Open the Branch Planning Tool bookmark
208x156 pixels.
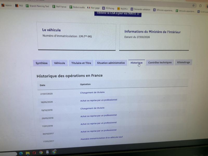click(x=37, y=6)
